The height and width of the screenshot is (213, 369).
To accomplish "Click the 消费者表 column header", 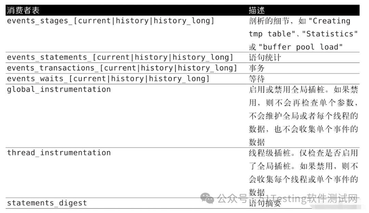I will click(23, 10).
